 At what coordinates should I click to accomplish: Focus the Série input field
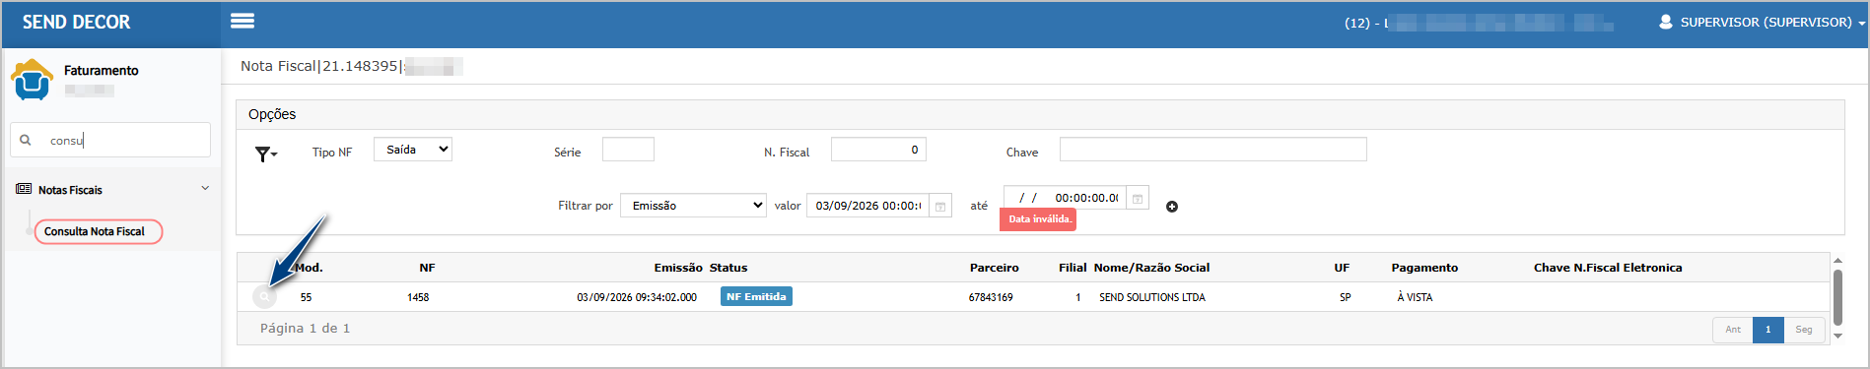(x=628, y=150)
